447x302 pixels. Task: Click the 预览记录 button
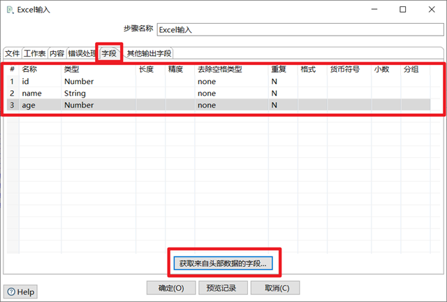coord(221,288)
